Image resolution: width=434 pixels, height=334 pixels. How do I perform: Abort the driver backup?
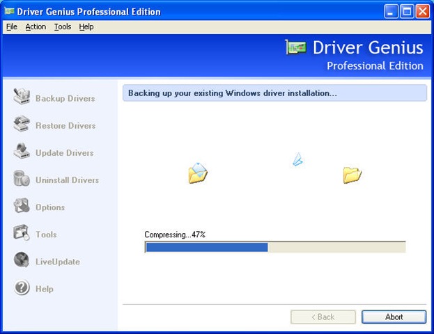[x=394, y=317]
